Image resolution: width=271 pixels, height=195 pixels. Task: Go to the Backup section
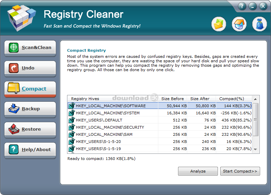tap(30, 109)
